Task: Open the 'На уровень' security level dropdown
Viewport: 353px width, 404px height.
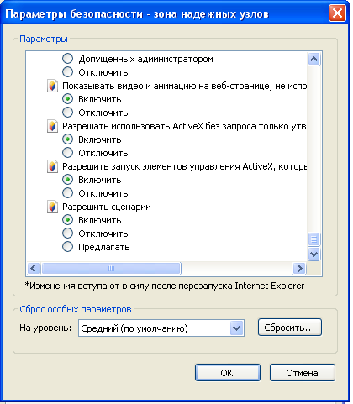Action: [237, 328]
